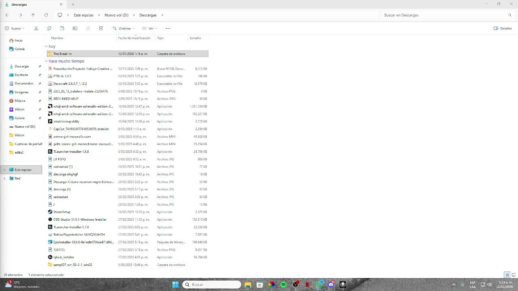
Task: Click the Copy icon in toolbar
Action: point(49,28)
